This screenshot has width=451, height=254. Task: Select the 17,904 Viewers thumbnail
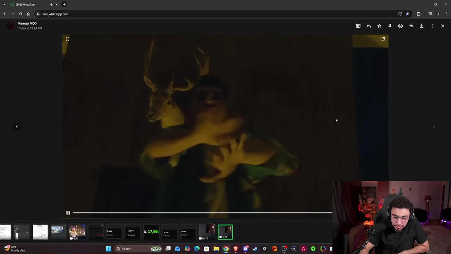pos(132,232)
